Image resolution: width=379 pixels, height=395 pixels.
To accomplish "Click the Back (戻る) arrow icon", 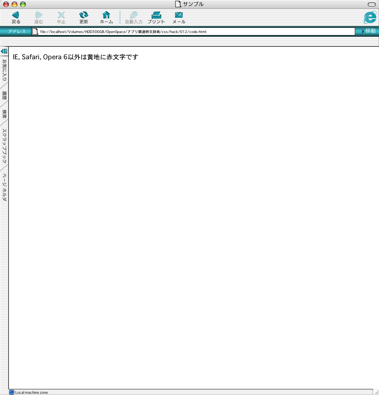I will click(x=16, y=15).
